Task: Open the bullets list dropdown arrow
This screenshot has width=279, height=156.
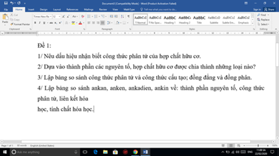Action: 92,17
